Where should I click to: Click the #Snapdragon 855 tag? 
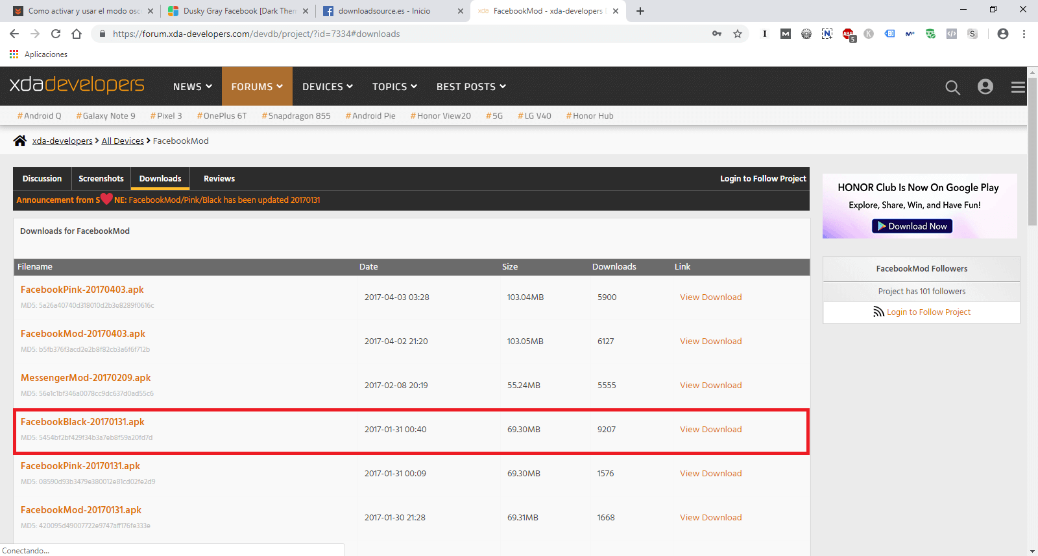point(296,115)
